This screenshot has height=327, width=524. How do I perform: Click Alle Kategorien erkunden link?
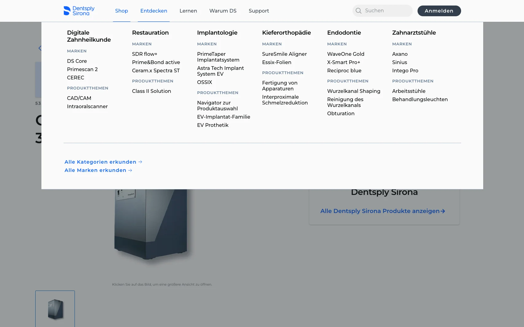click(103, 162)
